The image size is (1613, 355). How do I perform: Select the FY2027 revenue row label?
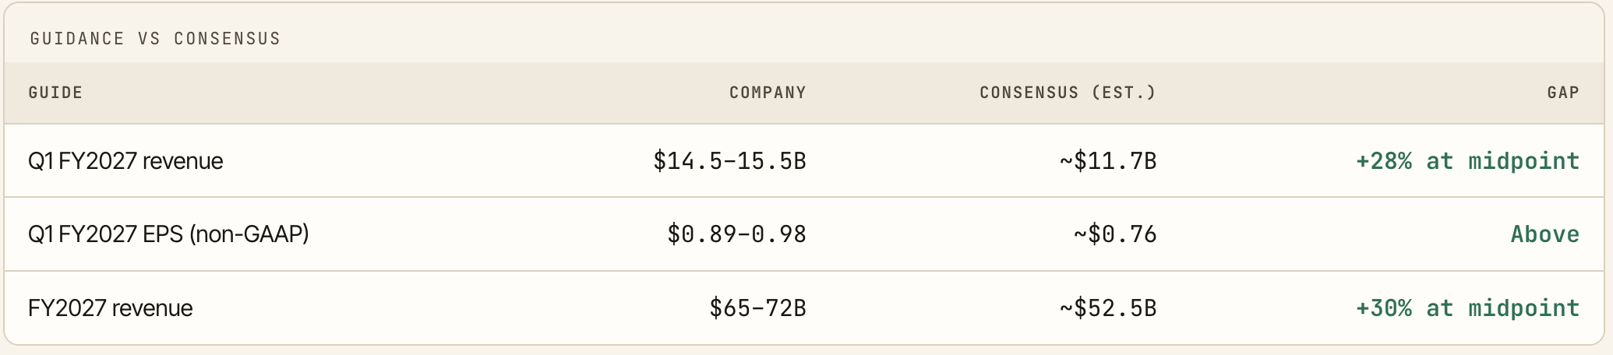tap(111, 308)
